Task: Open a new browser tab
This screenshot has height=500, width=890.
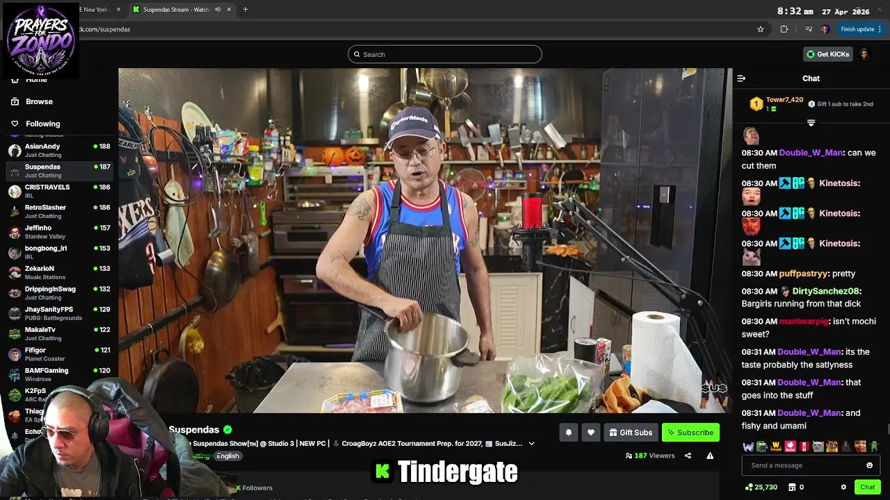Action: 245,10
